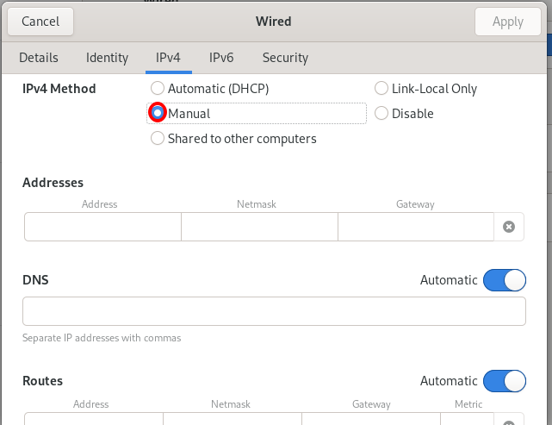Image resolution: width=552 pixels, height=425 pixels.
Task: Click the Netmask field under Addresses
Action: [x=259, y=227]
